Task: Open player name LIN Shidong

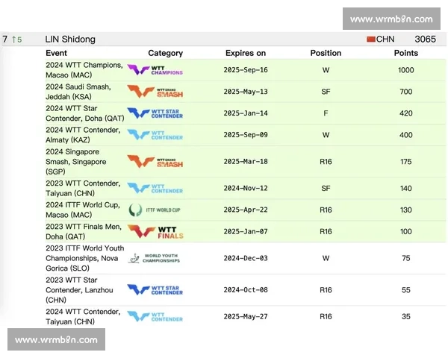Action: [x=70, y=39]
